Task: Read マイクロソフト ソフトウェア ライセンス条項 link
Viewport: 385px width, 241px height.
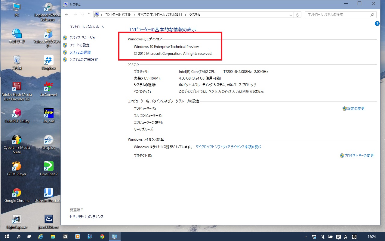Action: pyautogui.click(x=229, y=147)
